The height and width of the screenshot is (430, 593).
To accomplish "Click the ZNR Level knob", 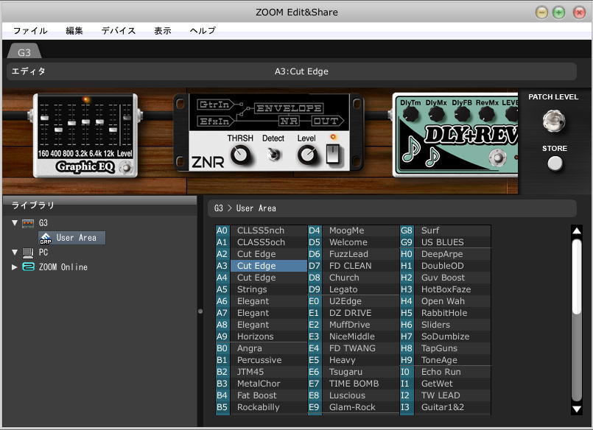I will coord(306,155).
